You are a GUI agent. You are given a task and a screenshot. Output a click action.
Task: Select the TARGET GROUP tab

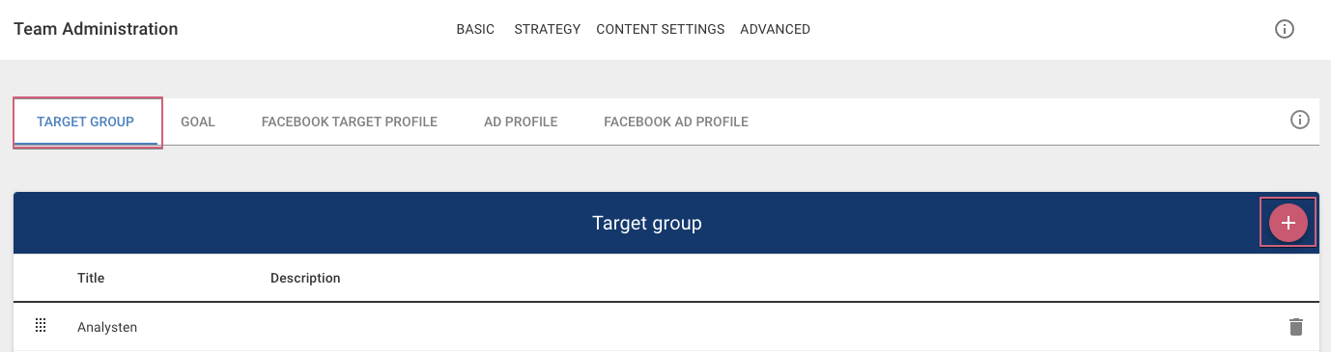(86, 122)
